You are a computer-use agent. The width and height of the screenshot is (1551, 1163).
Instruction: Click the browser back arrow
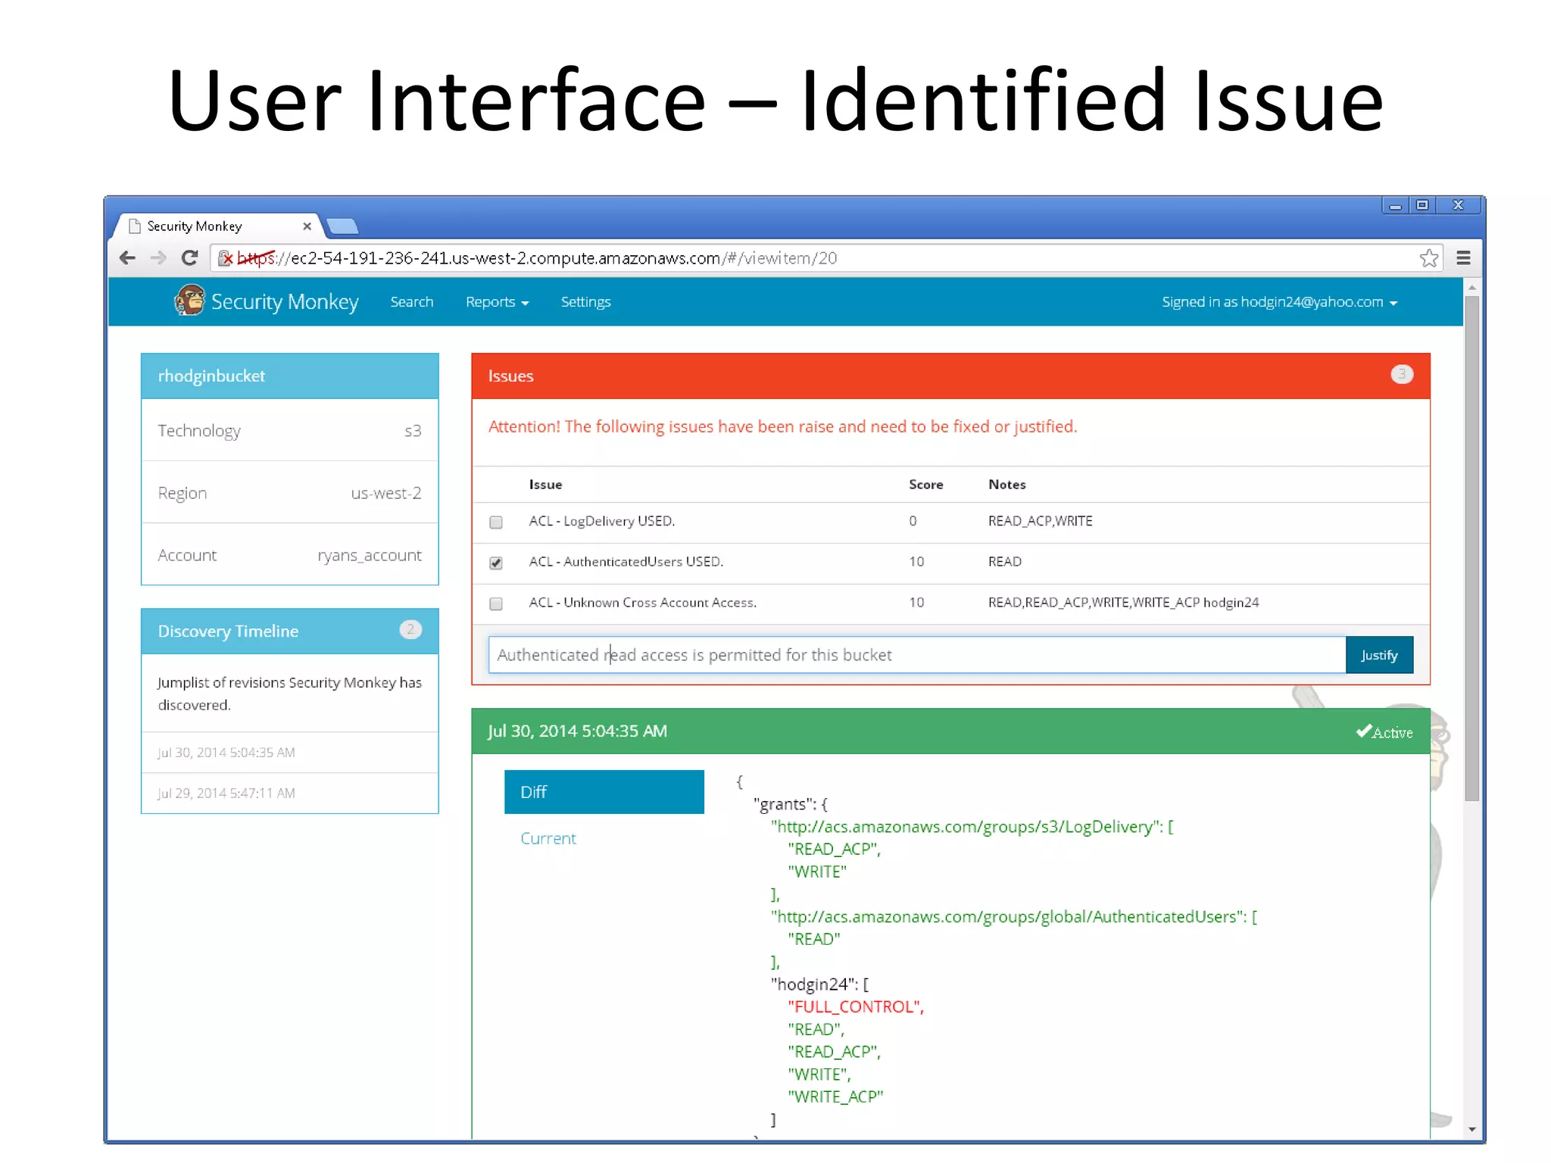click(128, 258)
